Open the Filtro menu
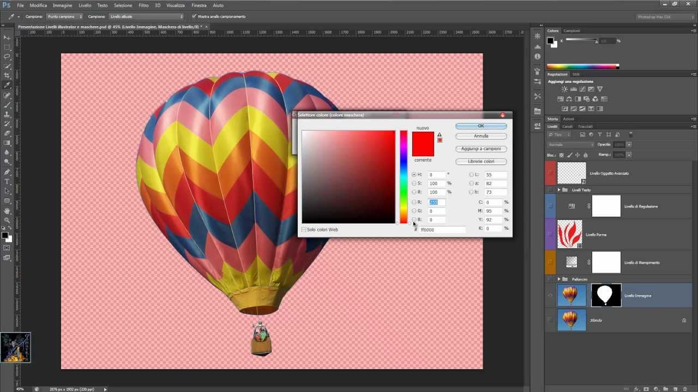698x392 pixels. [x=143, y=5]
